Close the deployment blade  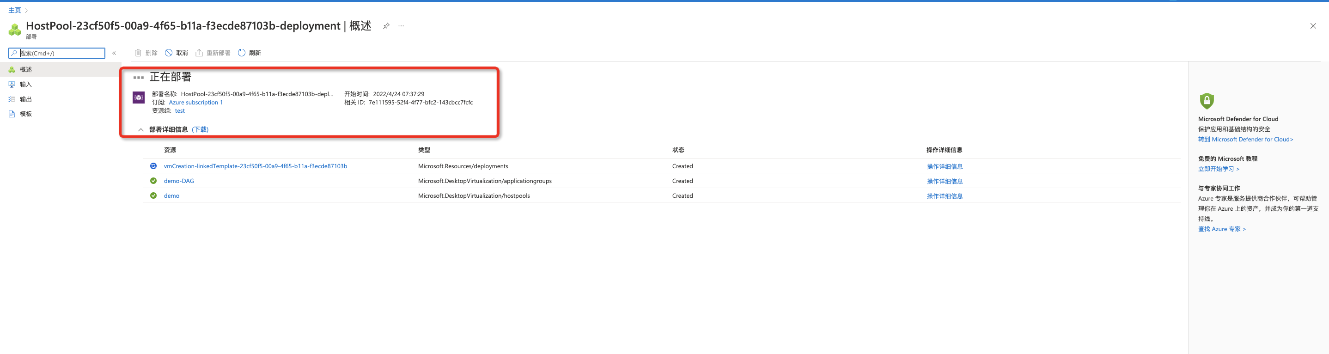(x=1313, y=26)
